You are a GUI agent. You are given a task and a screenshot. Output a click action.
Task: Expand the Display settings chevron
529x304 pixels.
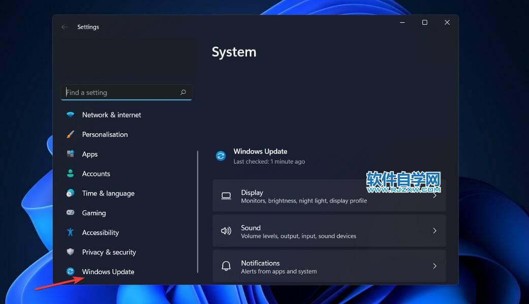pyautogui.click(x=434, y=196)
